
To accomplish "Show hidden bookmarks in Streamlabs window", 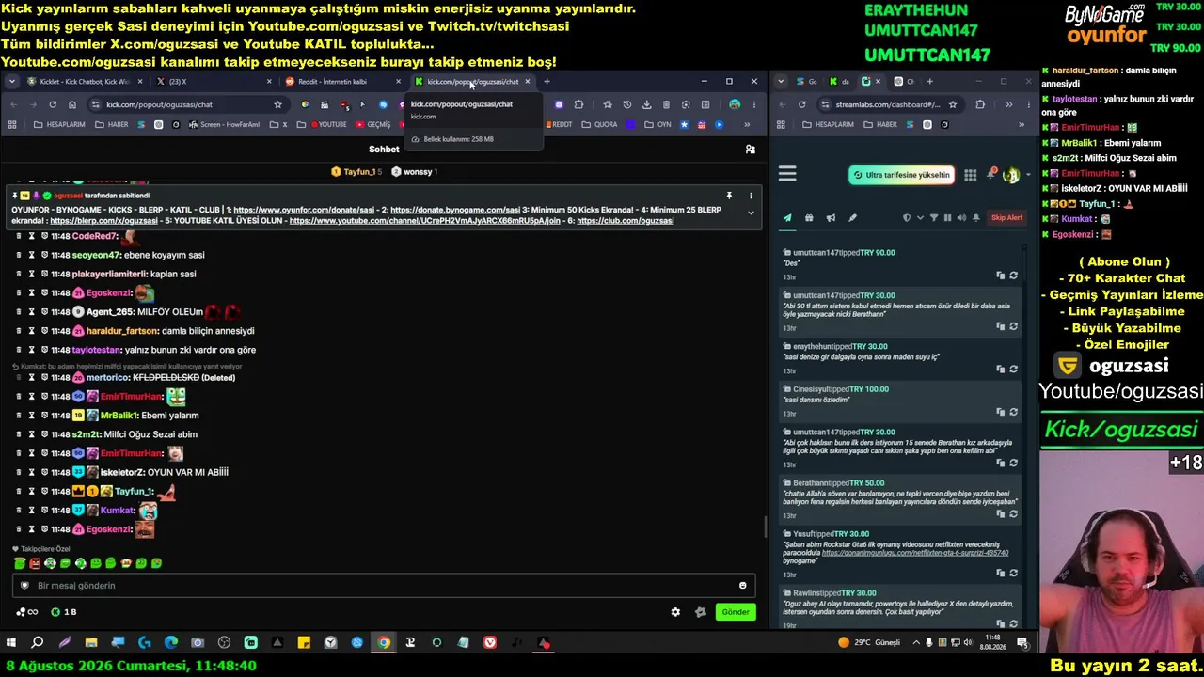I will tap(1022, 124).
